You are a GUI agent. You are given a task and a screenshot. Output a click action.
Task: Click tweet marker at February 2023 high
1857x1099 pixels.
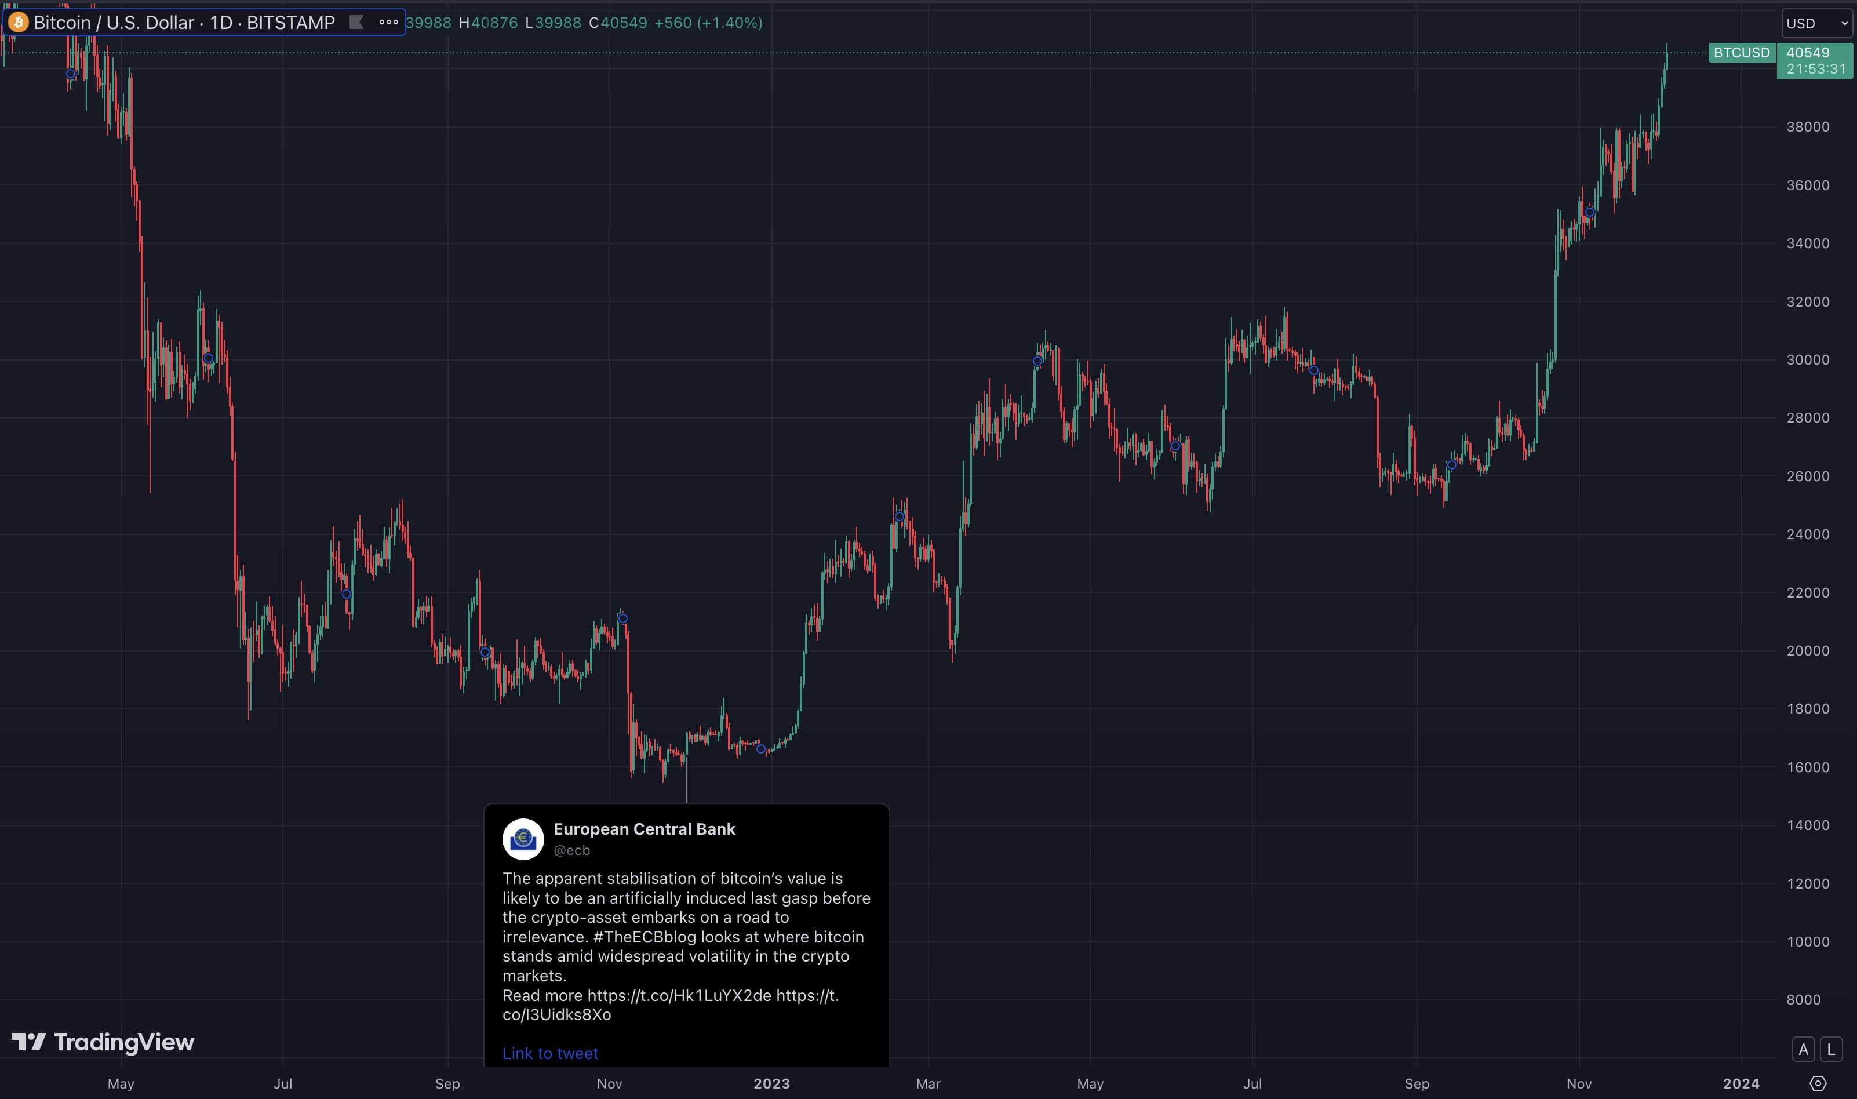900,516
